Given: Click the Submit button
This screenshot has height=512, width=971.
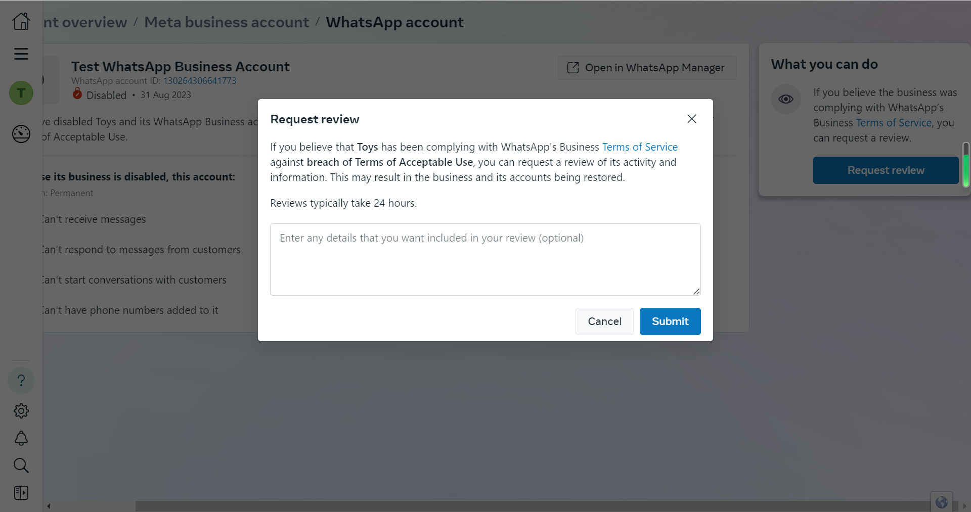Looking at the screenshot, I should pos(670,321).
